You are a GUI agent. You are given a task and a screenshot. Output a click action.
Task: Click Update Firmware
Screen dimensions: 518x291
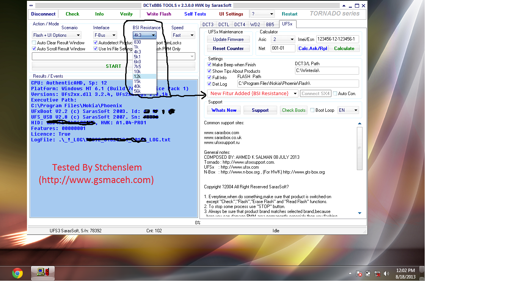228,39
